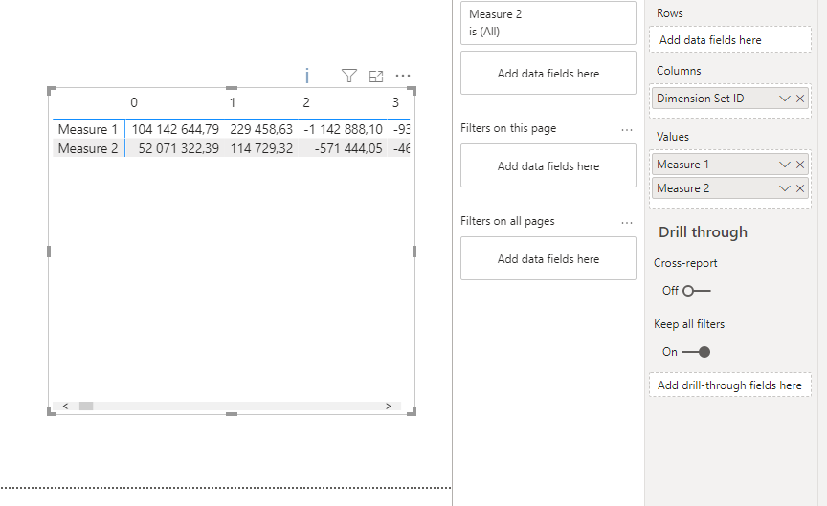
Task: Click Add data fields under Filters on all pages
Action: tap(548, 259)
